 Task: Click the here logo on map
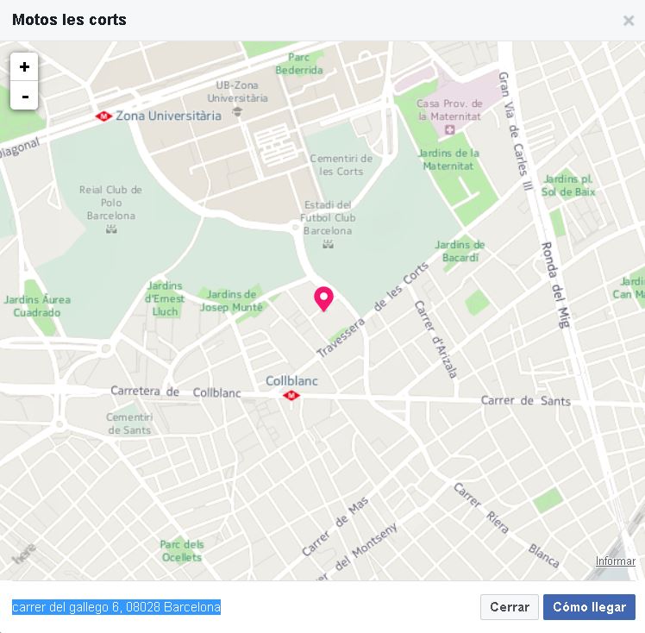click(24, 554)
